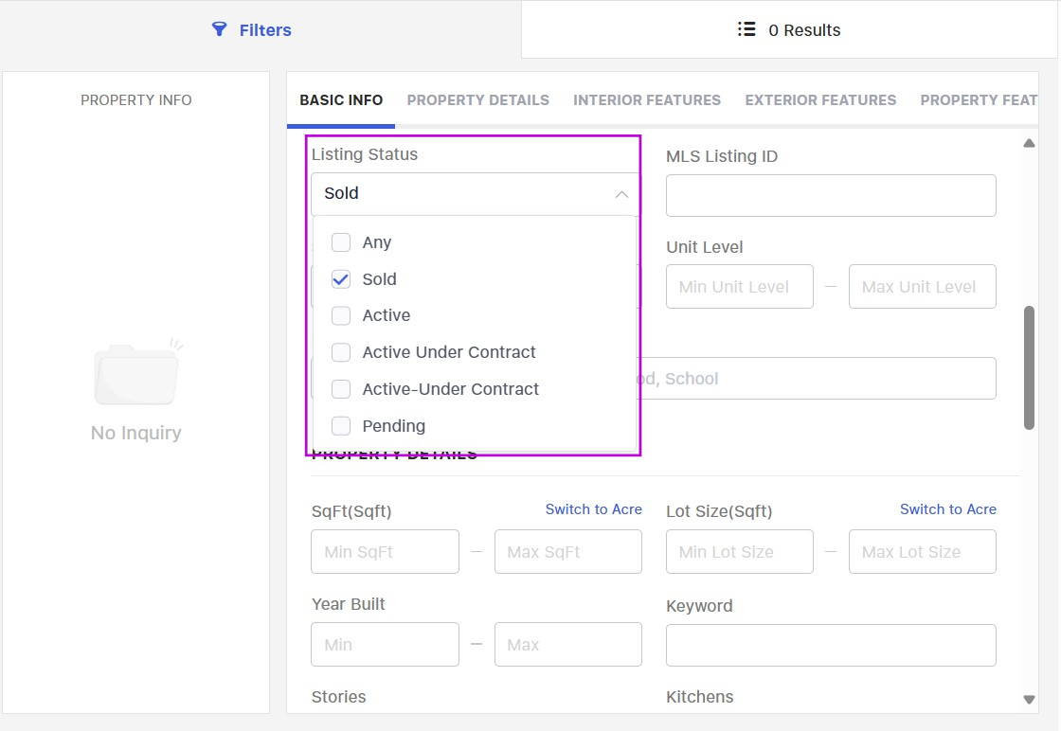Click the empty folder No Inquiry icon
The image size is (1061, 731).
tap(136, 373)
